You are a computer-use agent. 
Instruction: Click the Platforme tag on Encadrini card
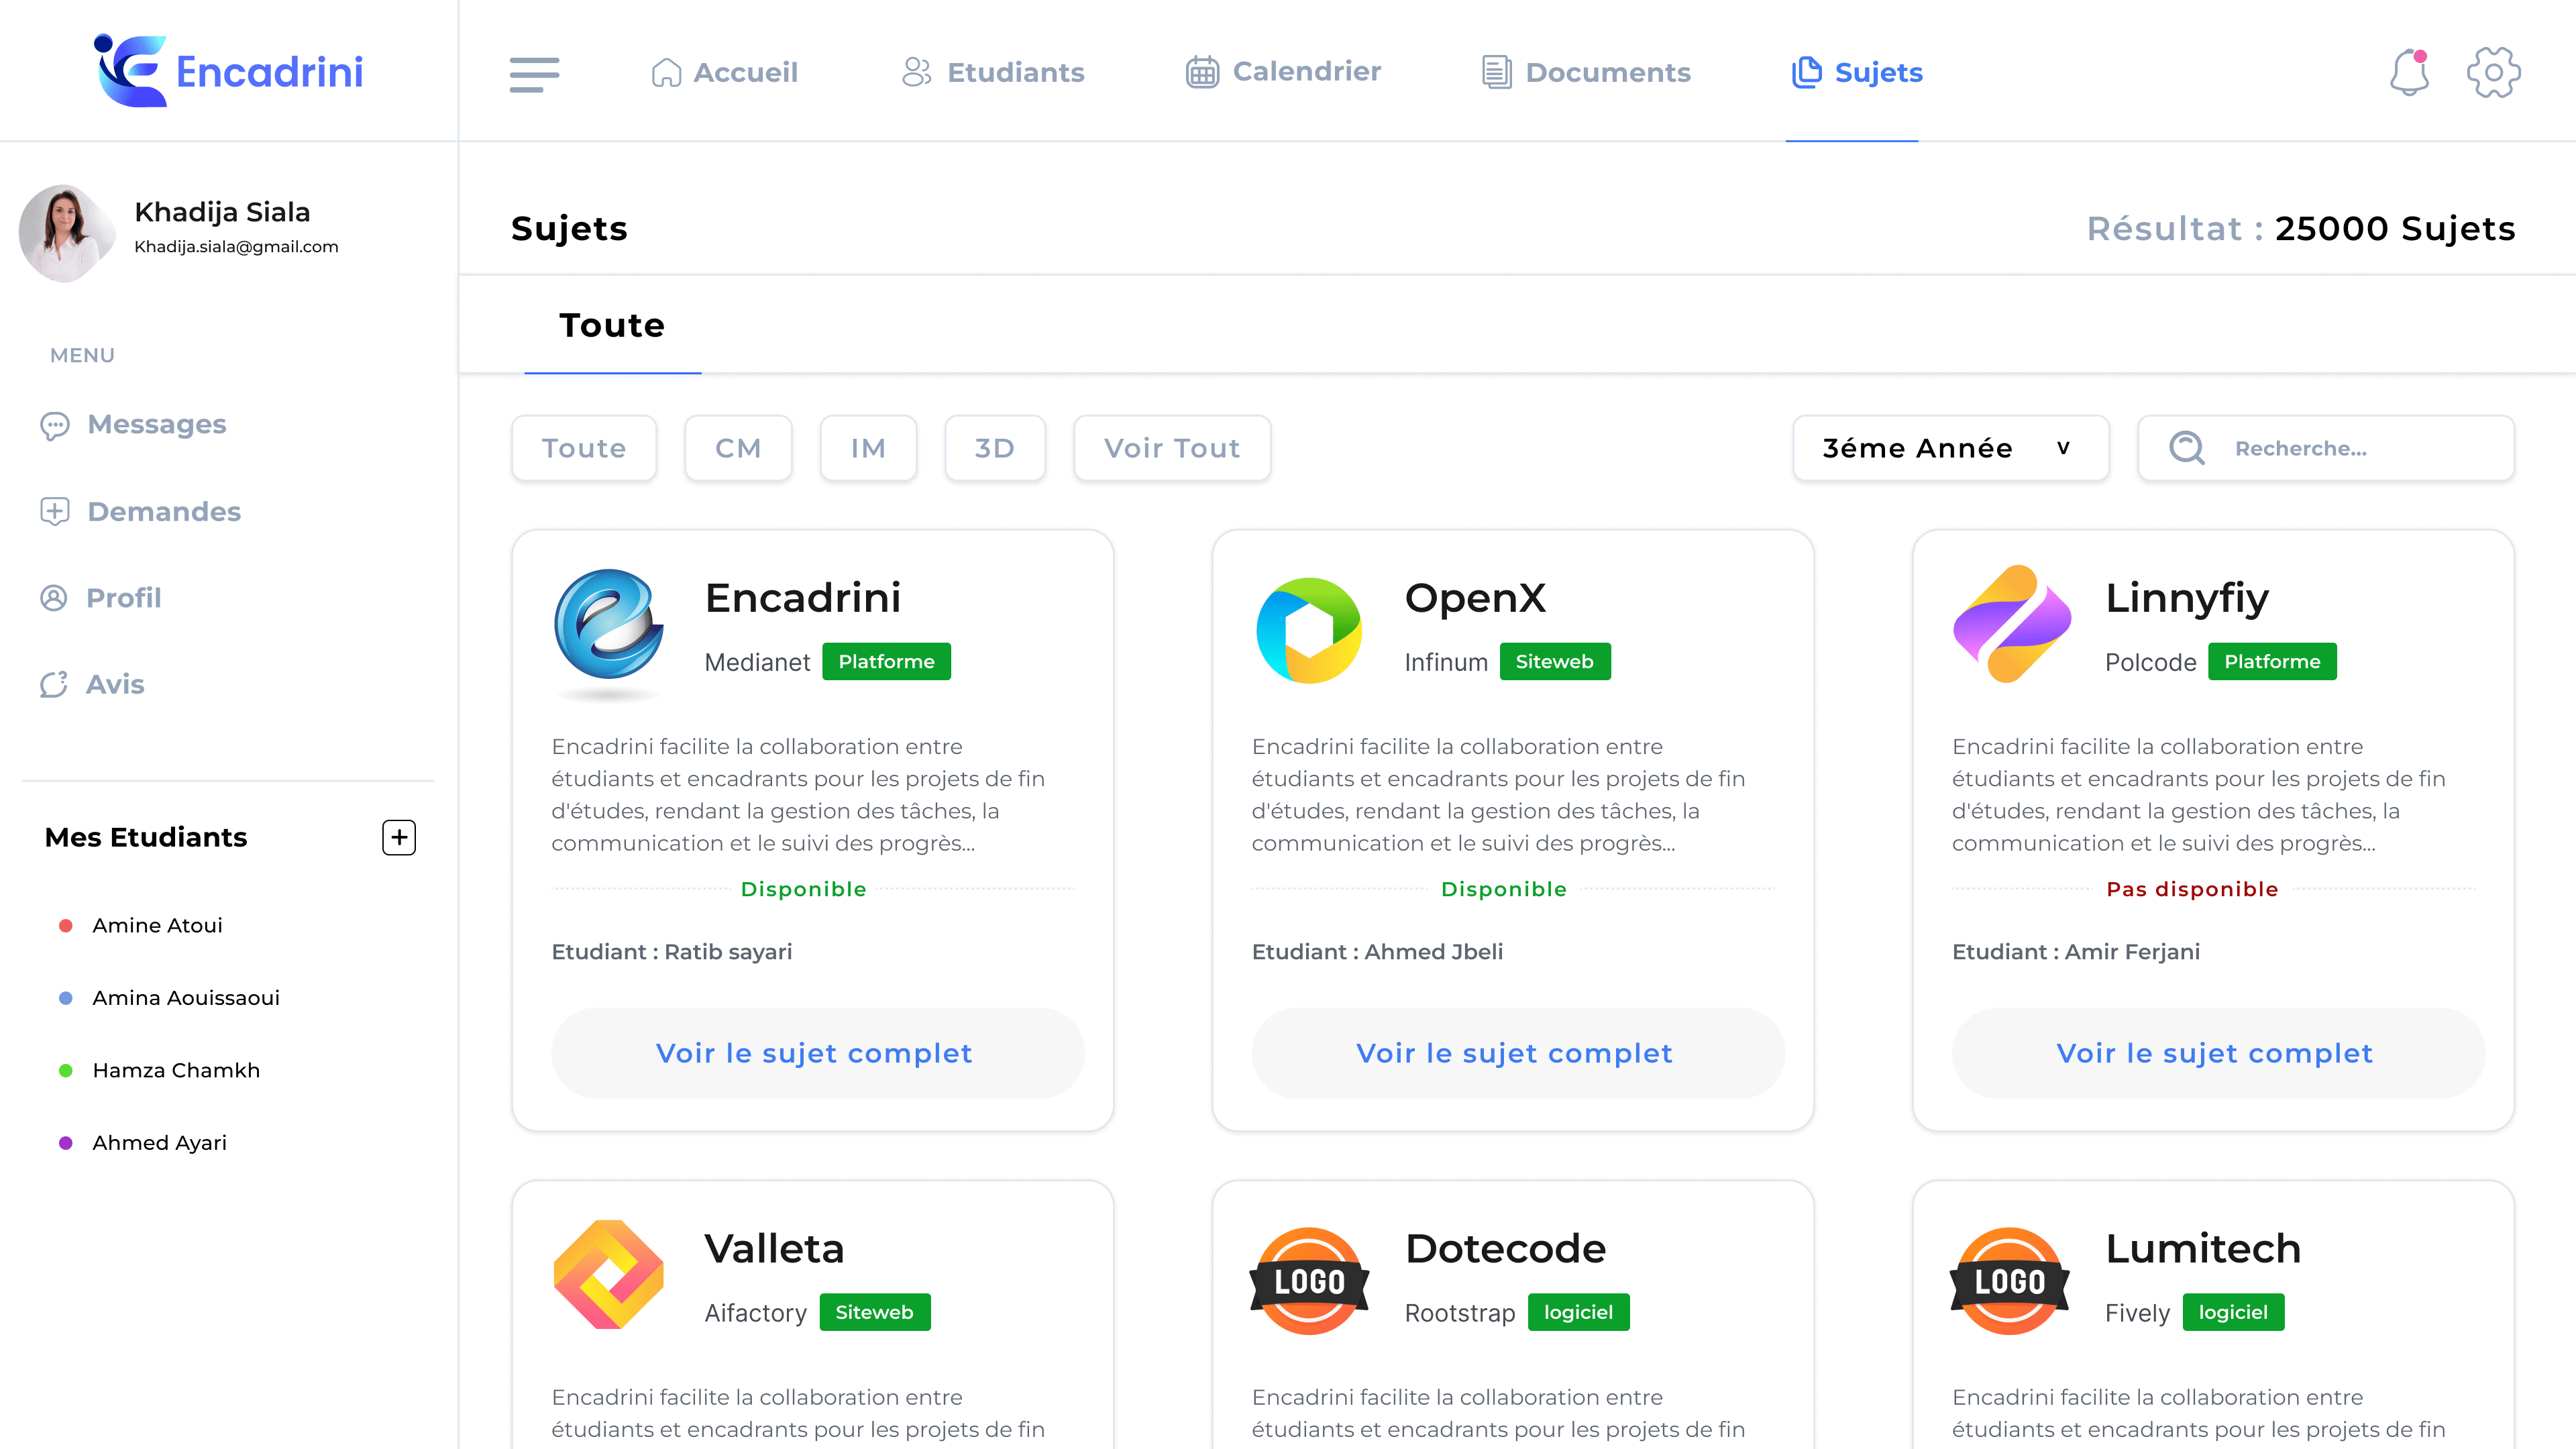(886, 662)
